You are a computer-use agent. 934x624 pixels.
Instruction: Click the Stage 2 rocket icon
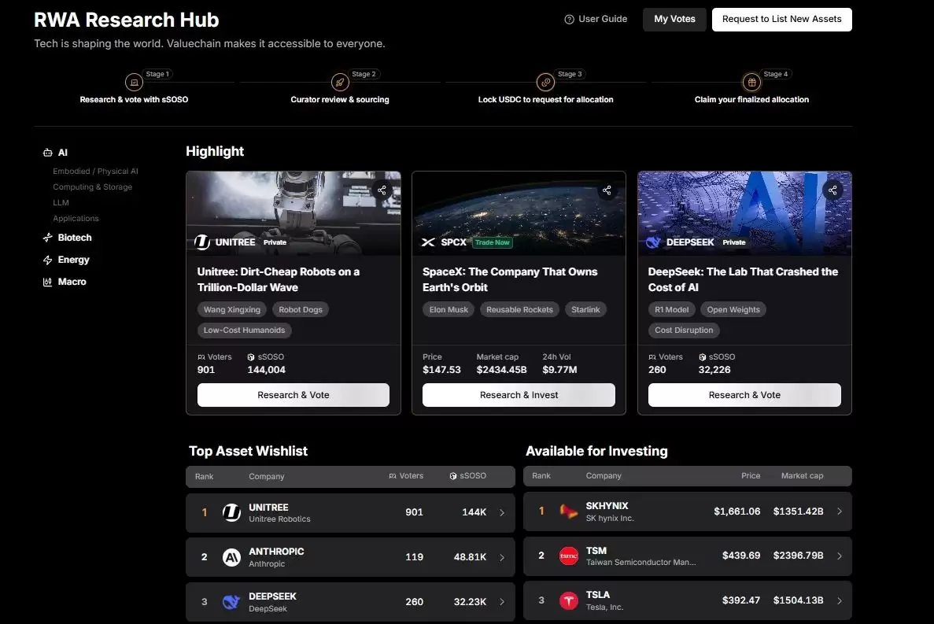click(x=340, y=82)
